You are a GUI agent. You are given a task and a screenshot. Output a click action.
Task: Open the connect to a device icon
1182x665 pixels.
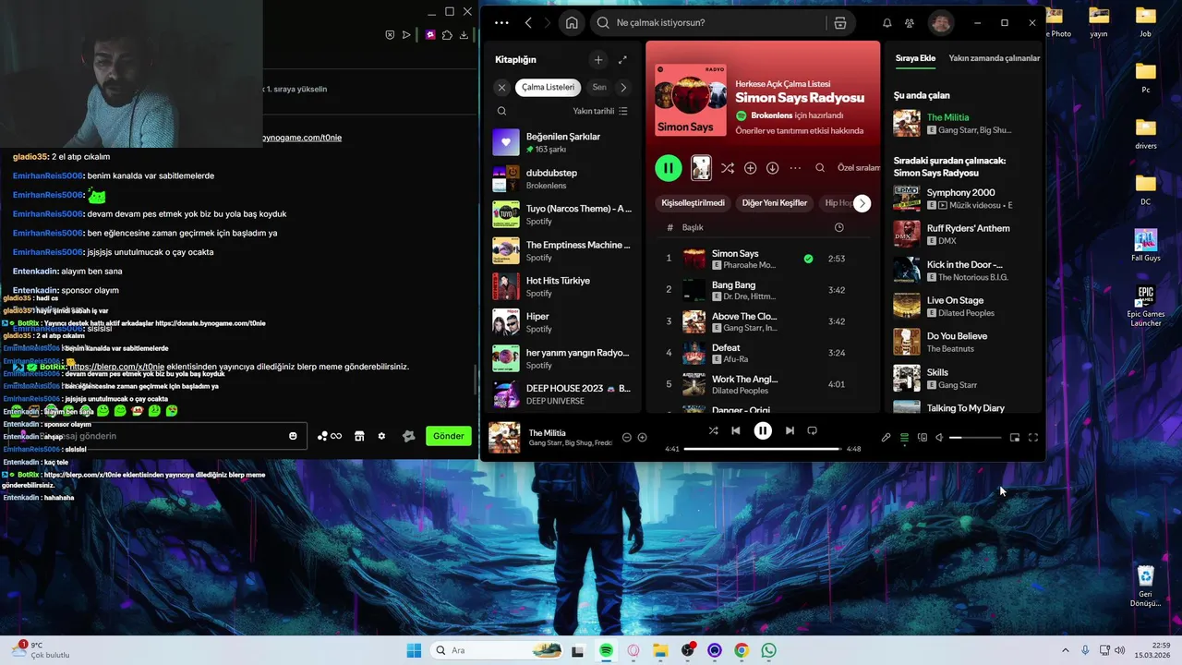(x=923, y=438)
